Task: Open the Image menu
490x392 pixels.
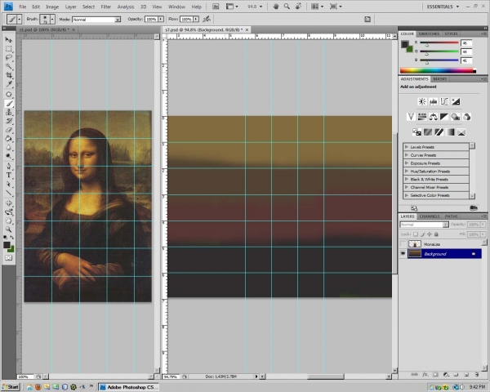Action: tap(52, 7)
